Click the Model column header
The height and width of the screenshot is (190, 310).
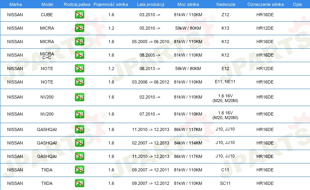coord(47,4)
